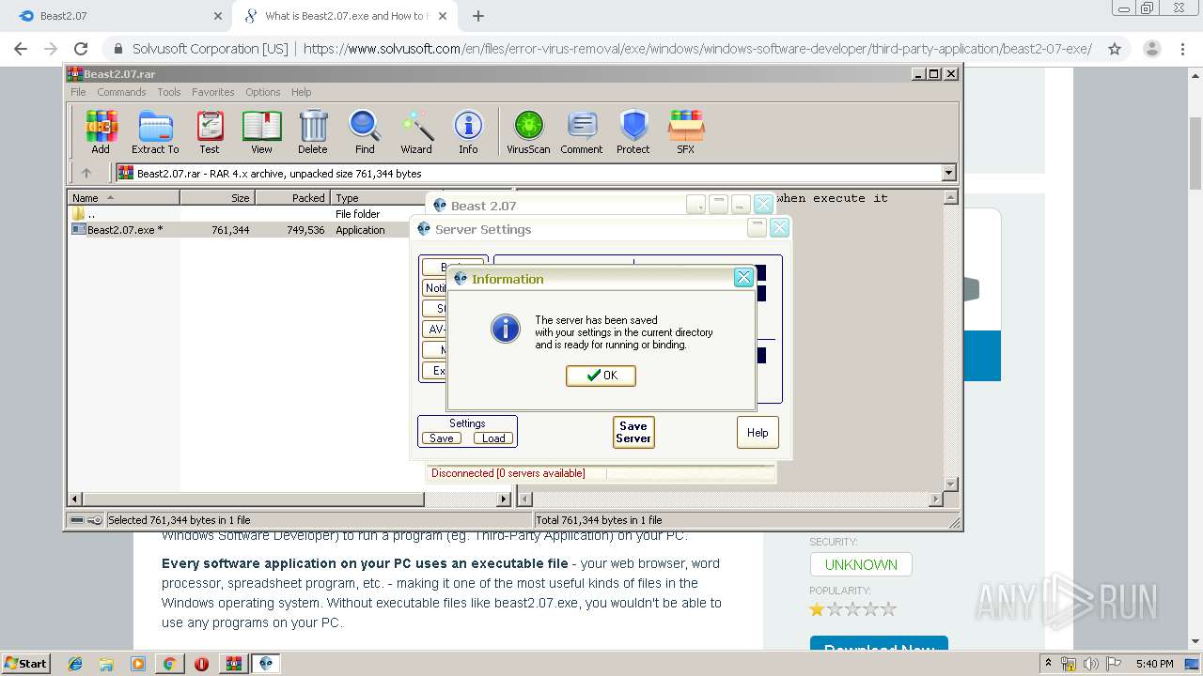
Task: Expand the archive path dropdown
Action: pyautogui.click(x=948, y=173)
